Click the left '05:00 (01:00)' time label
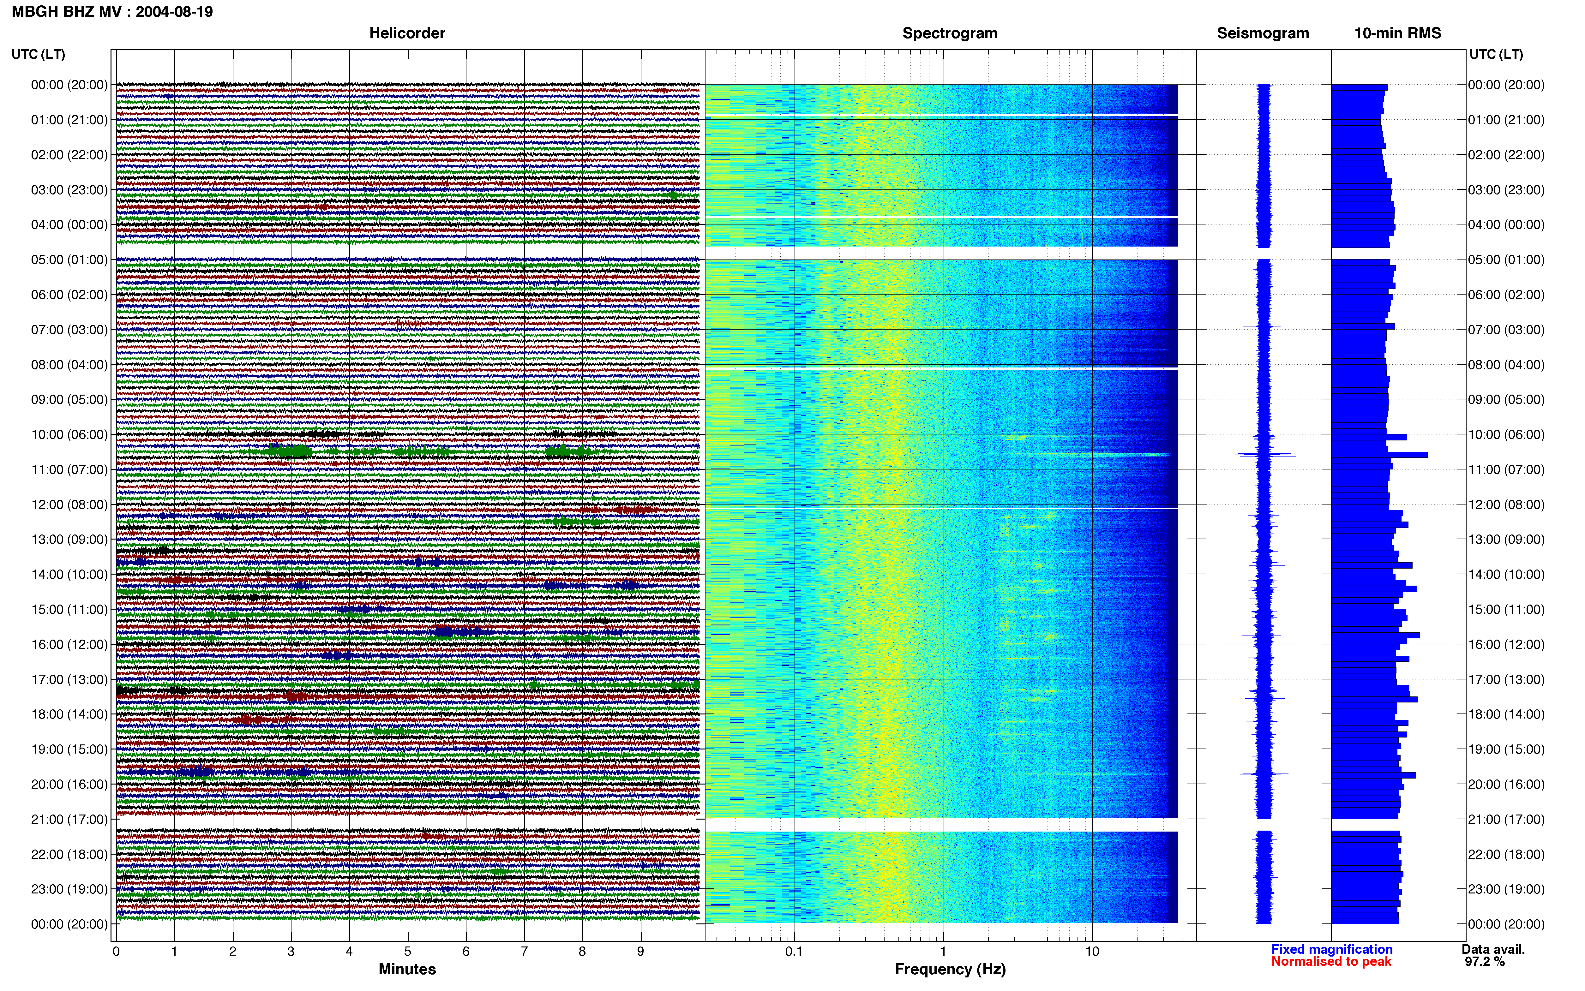Screen dimensions: 1585x991 (x=69, y=260)
